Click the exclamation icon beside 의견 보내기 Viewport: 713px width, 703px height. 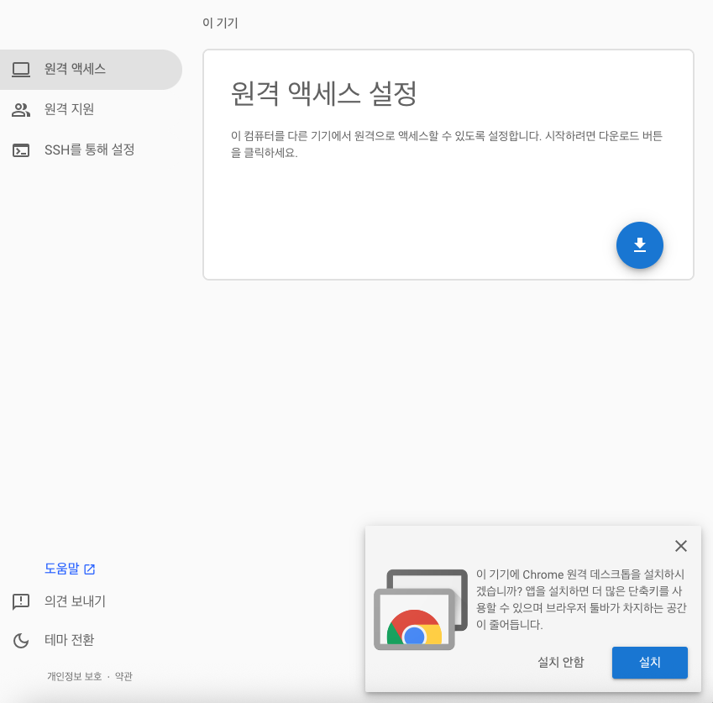20,601
